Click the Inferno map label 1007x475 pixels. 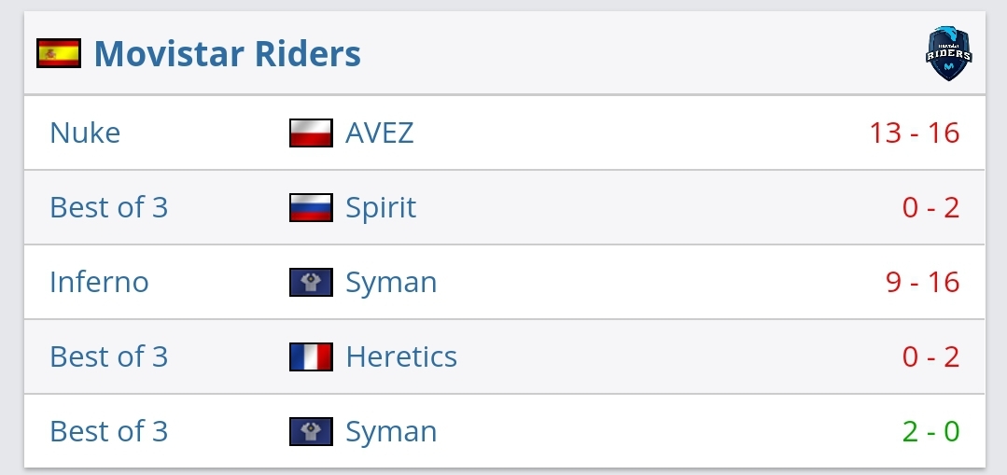point(99,282)
